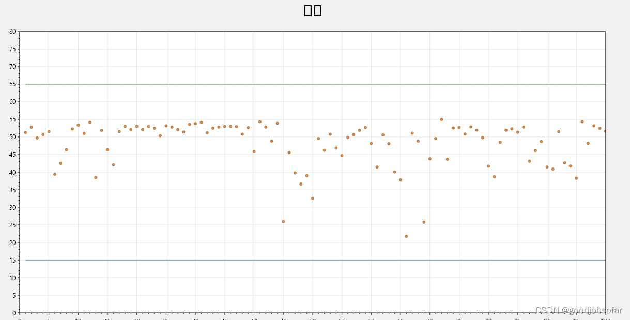Select the blue lower reference line at 15

click(x=310, y=260)
